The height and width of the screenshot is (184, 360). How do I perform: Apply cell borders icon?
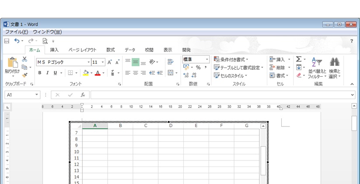[70, 73]
